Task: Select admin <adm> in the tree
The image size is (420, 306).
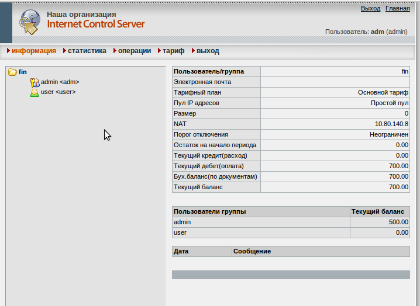Action: point(60,82)
